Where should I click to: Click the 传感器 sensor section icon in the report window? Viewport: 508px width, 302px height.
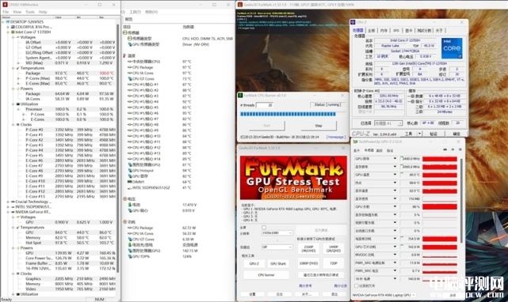pyautogui.click(x=125, y=32)
